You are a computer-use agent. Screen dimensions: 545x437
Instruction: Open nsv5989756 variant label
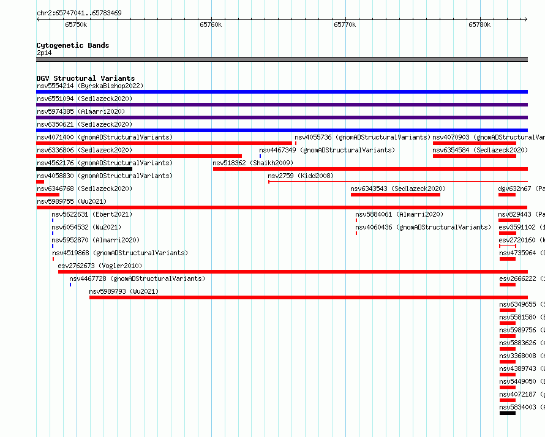pyautogui.click(x=522, y=330)
